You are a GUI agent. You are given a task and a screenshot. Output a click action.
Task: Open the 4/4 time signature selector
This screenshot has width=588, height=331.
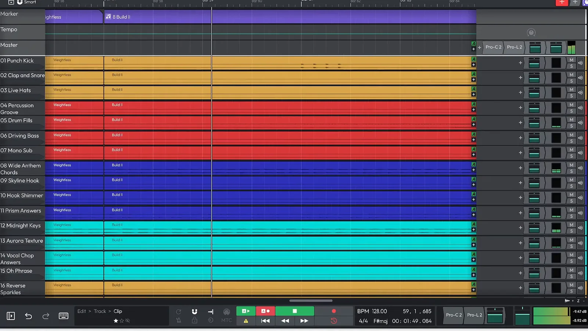click(x=363, y=321)
